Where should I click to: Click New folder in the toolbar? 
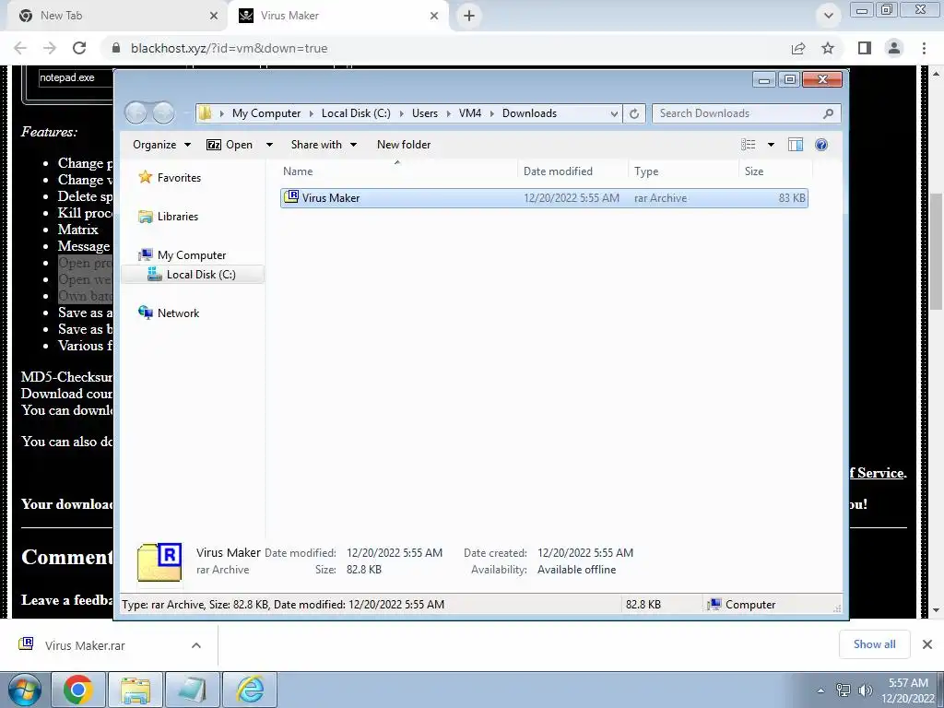(x=404, y=145)
